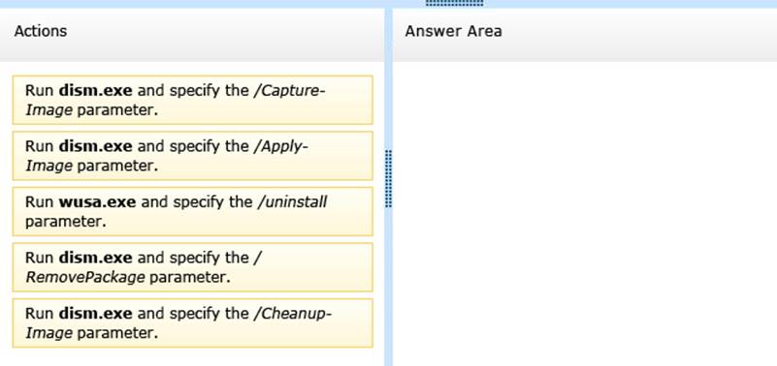Click inside the empty Answer Area pane
The height and width of the screenshot is (366, 777).
click(585, 214)
